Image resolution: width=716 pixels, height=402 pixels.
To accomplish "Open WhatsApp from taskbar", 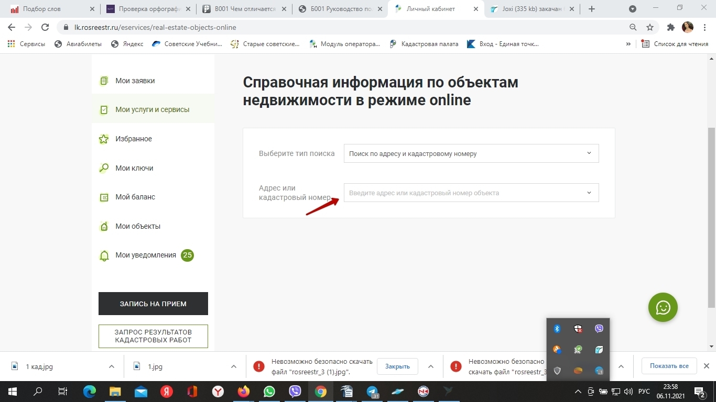I will pos(269,392).
